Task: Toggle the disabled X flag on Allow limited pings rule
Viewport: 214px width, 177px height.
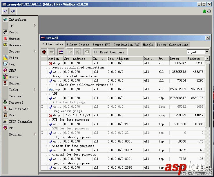Action: click(42, 107)
